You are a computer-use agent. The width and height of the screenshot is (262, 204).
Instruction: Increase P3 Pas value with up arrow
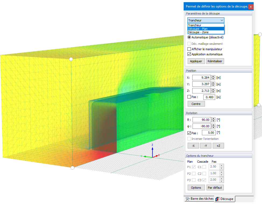[x=221, y=178]
